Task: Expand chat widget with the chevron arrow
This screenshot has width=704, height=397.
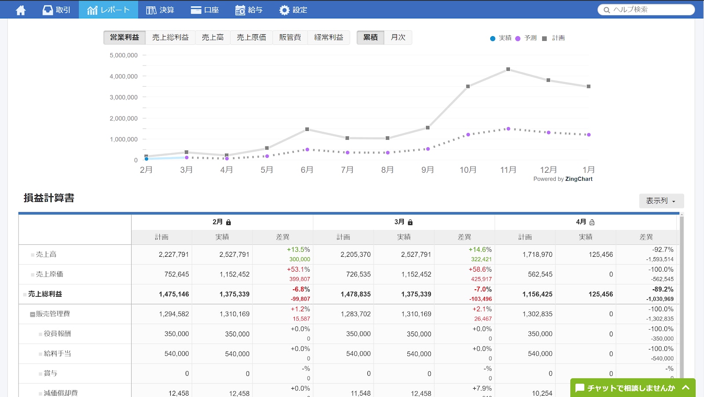Action: [686, 388]
